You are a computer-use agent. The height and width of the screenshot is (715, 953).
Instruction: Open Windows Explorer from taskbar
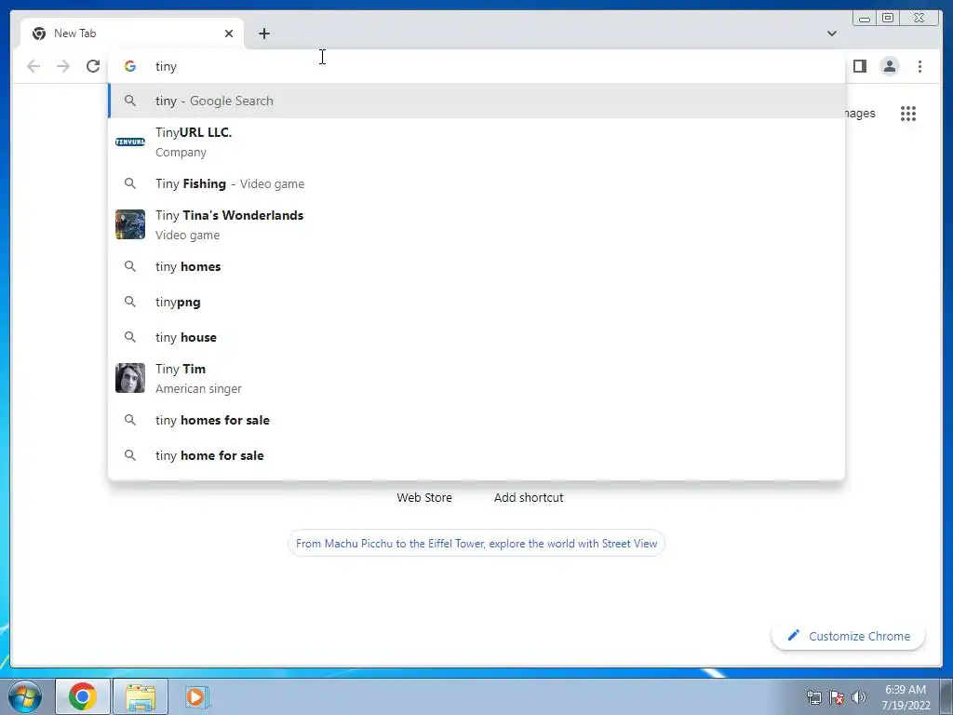pyautogui.click(x=141, y=696)
